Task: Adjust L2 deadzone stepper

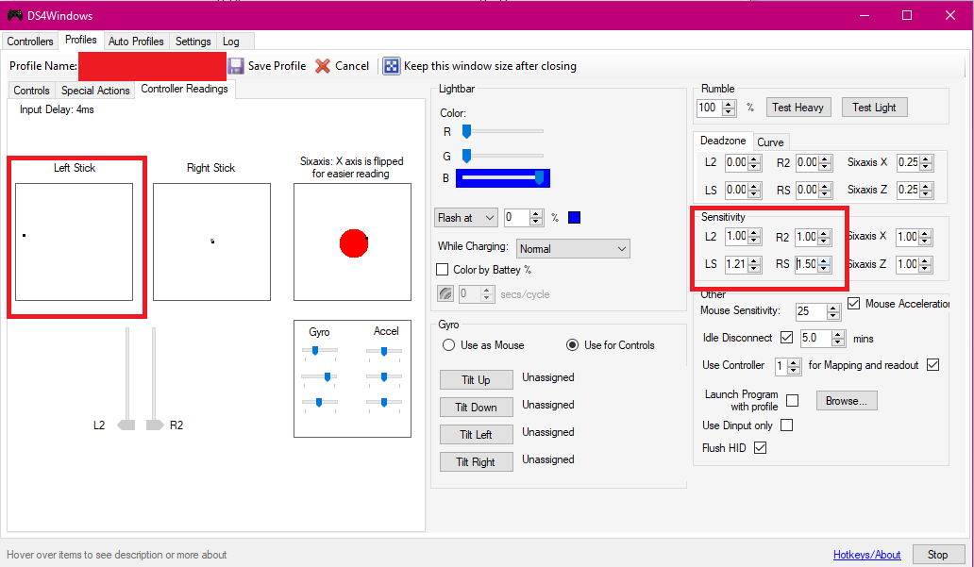Action: pos(754,162)
